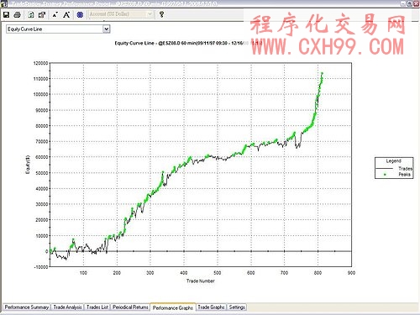Click the decrease font size icon
The image size is (420, 315).
click(x=55, y=14)
